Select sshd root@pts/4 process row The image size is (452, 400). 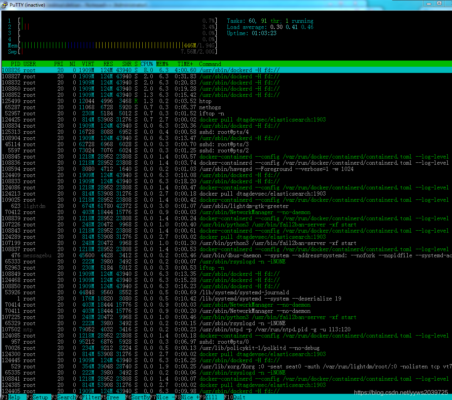(x=226, y=132)
